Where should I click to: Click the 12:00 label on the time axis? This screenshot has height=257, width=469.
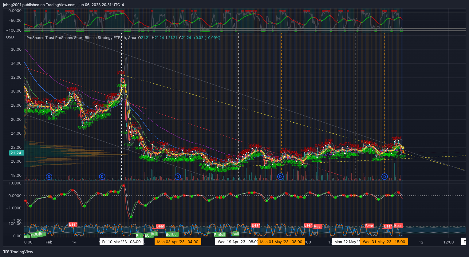click(x=448, y=242)
